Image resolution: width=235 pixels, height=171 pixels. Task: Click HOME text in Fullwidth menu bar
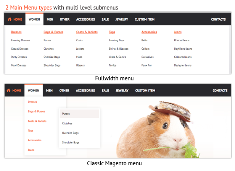18,20
